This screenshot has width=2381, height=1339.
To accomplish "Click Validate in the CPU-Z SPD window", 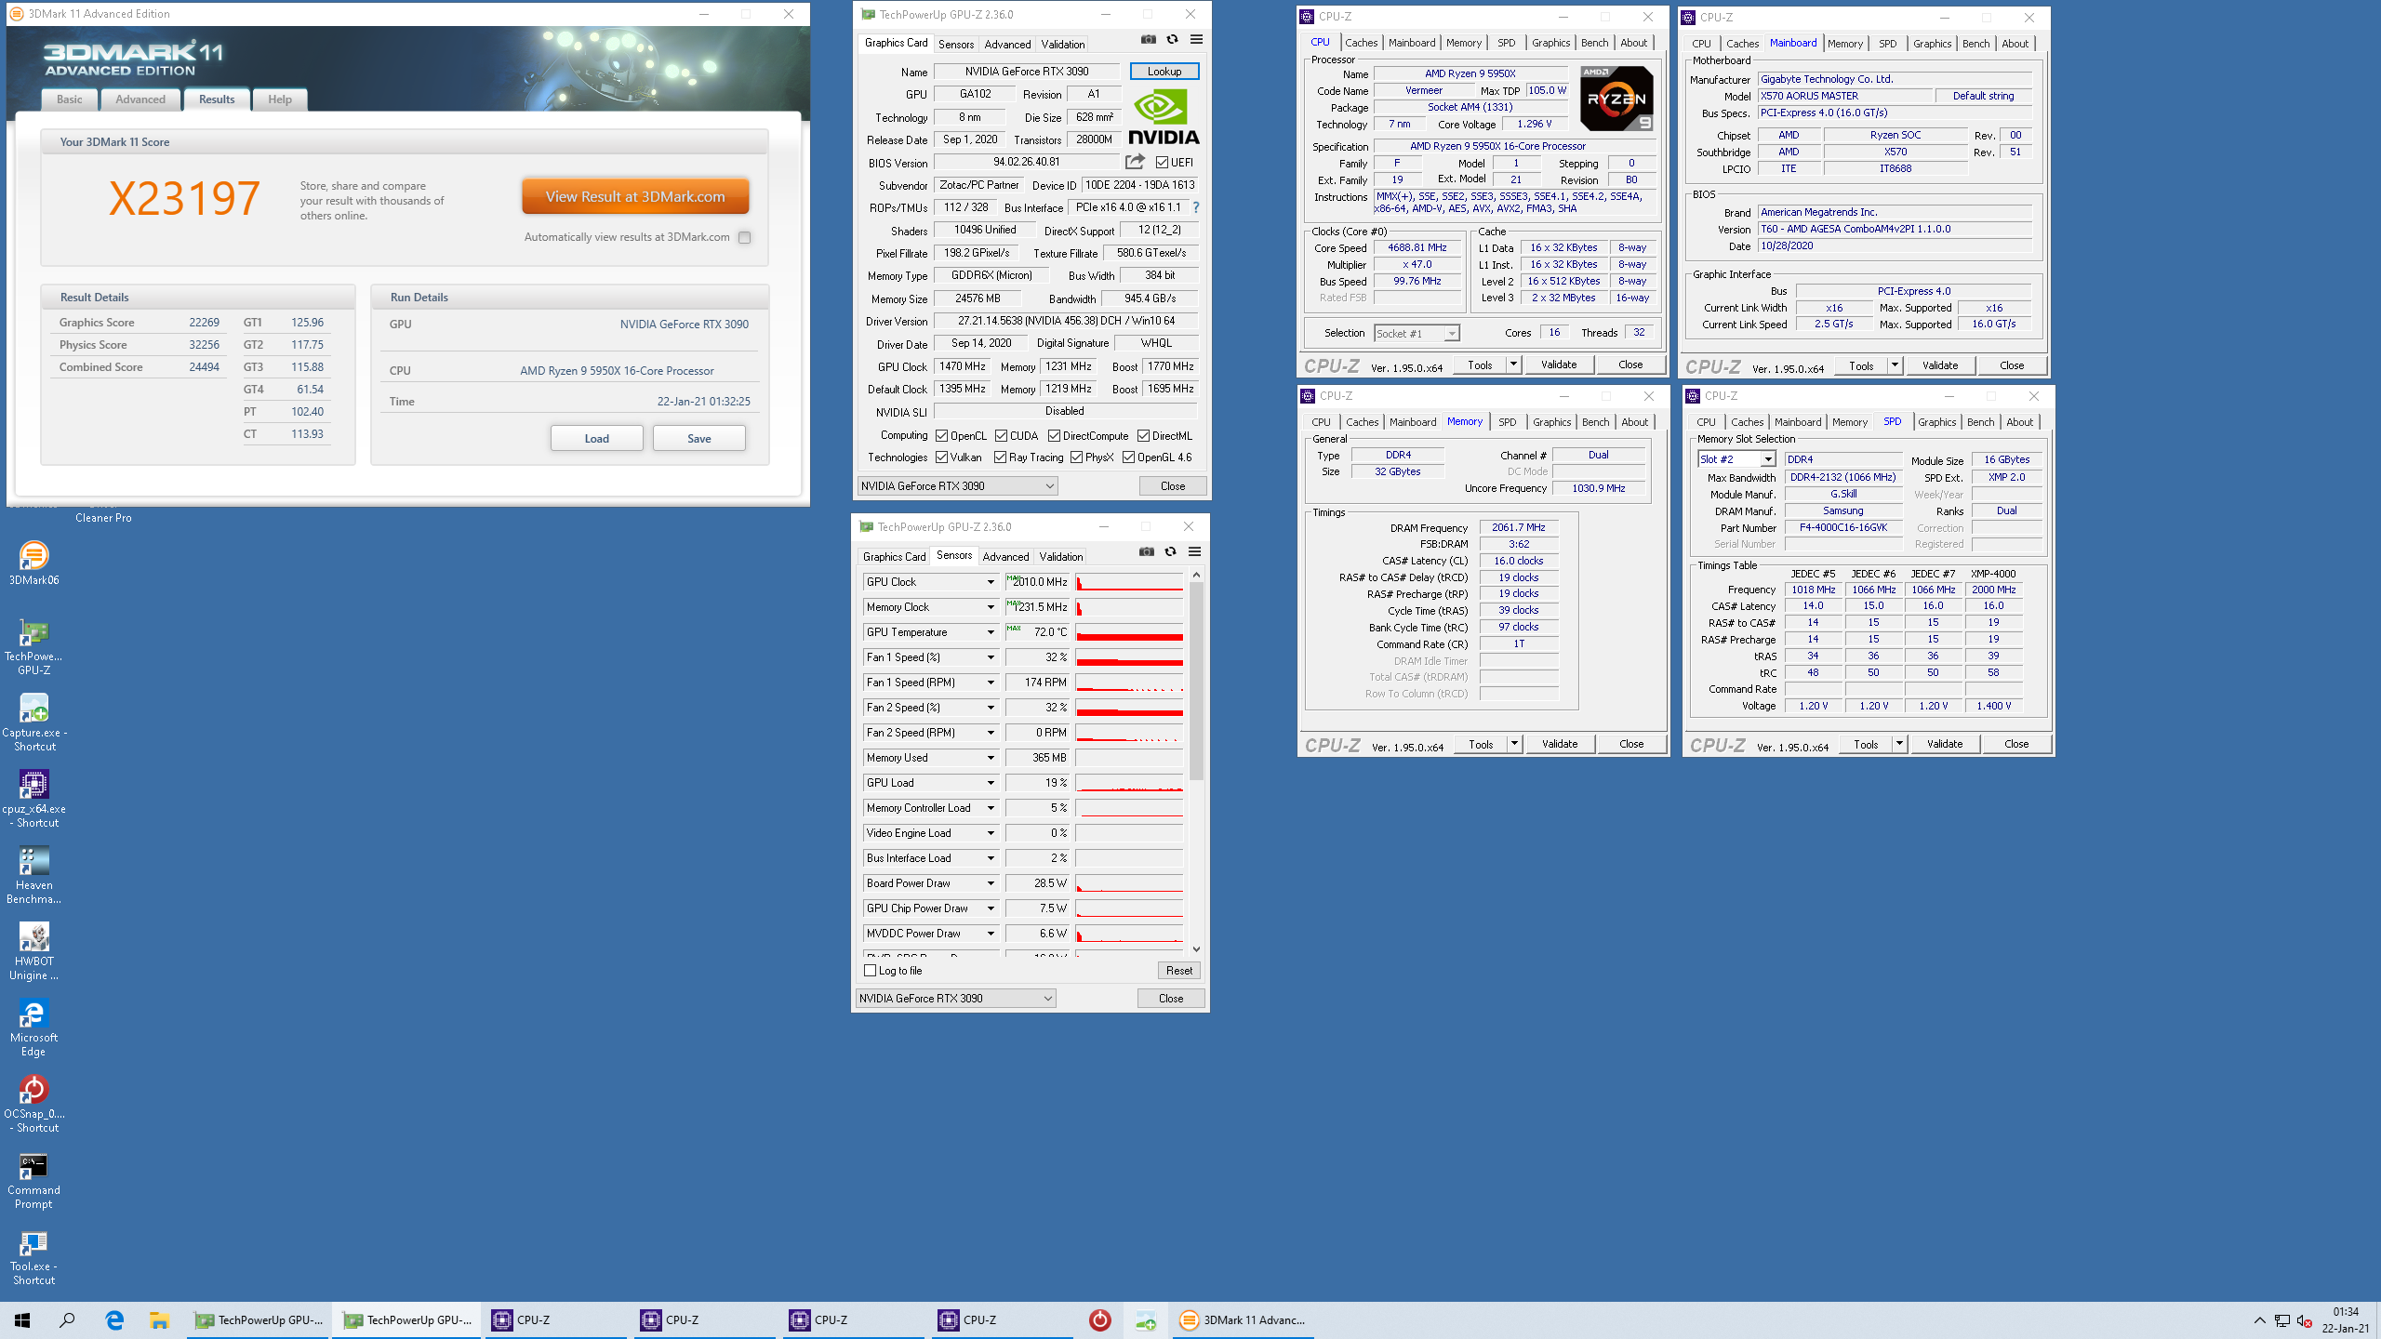I will pos(1944,744).
